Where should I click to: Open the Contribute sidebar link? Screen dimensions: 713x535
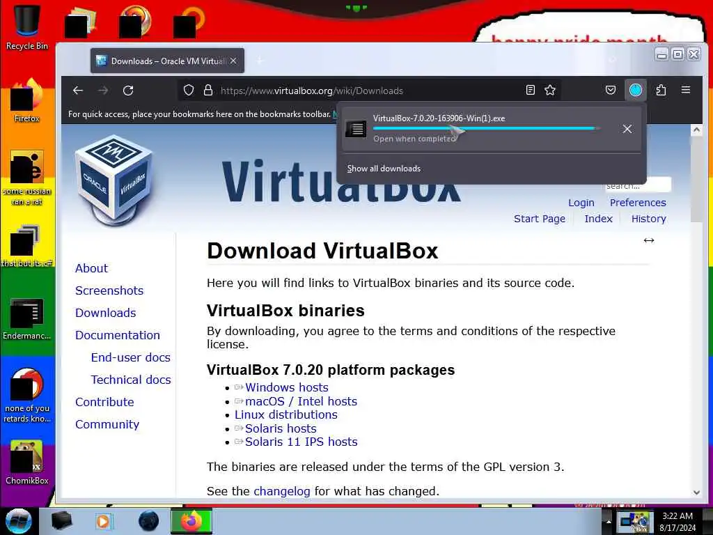(x=104, y=402)
